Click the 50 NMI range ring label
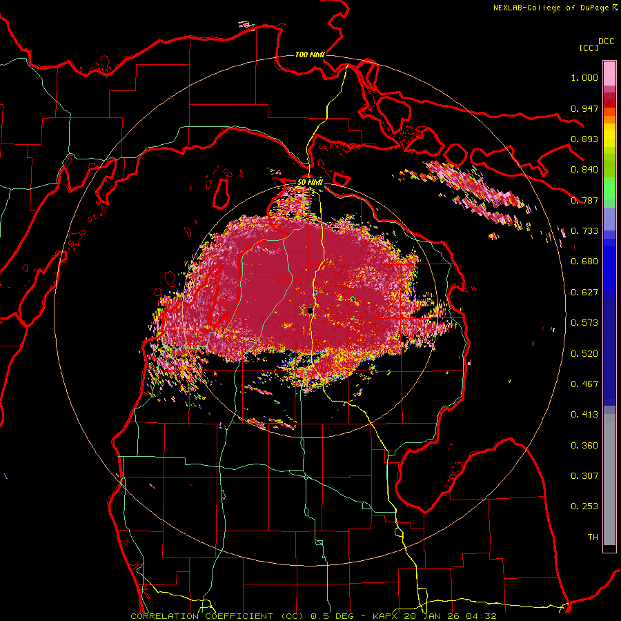The image size is (621, 621). 310,183
